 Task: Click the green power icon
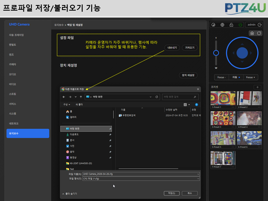[x=240, y=25]
